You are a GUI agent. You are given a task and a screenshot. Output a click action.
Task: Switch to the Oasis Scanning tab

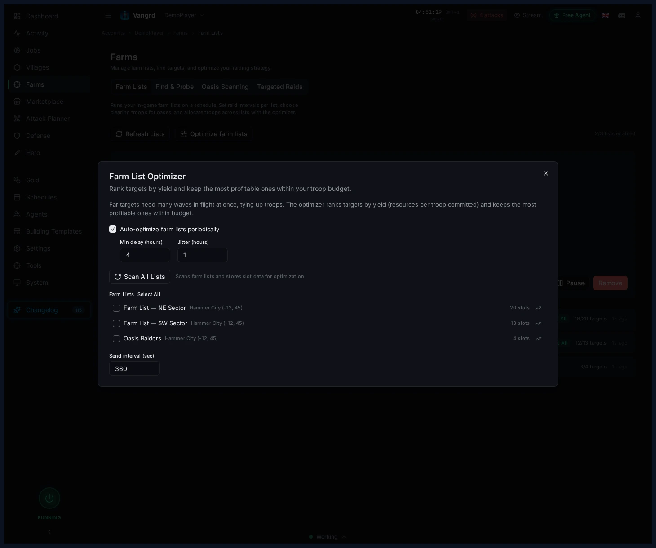pyautogui.click(x=225, y=87)
